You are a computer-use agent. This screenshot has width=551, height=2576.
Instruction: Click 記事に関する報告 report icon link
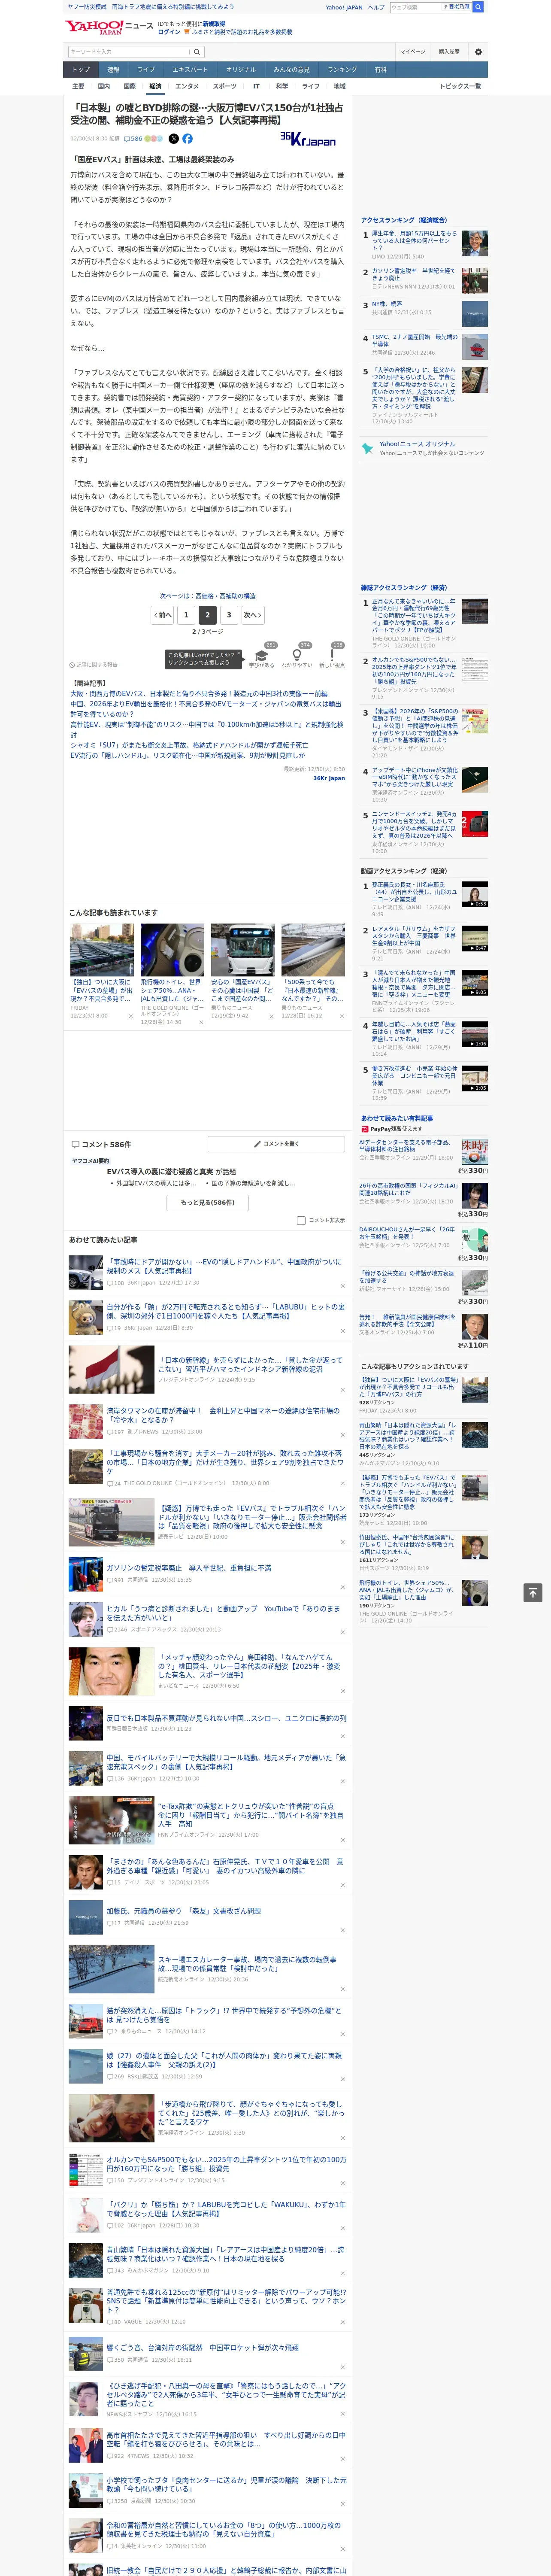[94, 664]
